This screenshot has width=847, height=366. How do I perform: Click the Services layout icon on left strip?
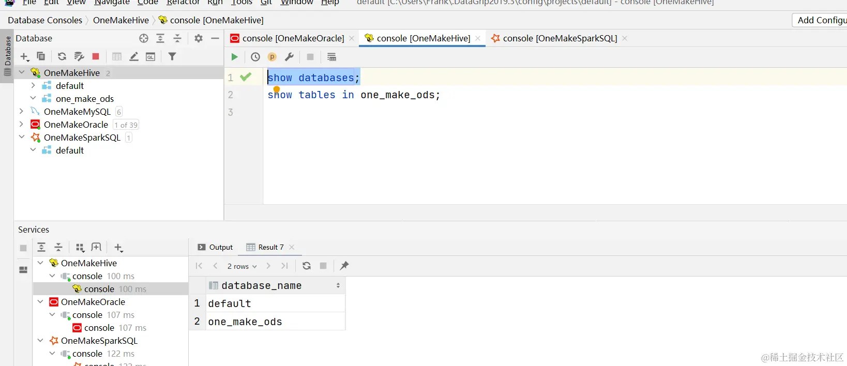(x=23, y=270)
